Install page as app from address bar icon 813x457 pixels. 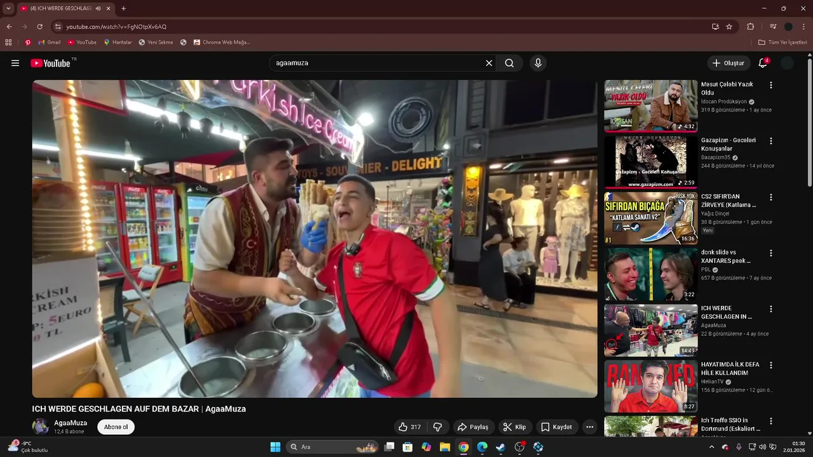point(715,27)
